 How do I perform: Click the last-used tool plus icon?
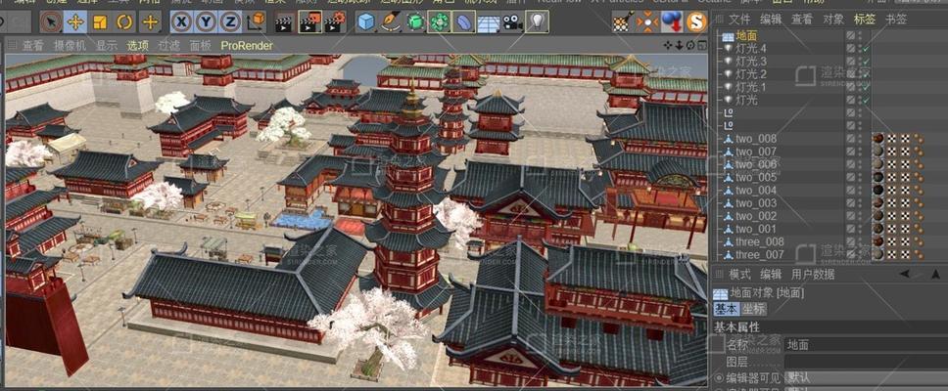tap(150, 22)
